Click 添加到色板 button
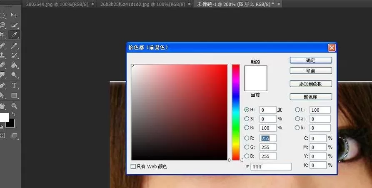 pos(311,84)
